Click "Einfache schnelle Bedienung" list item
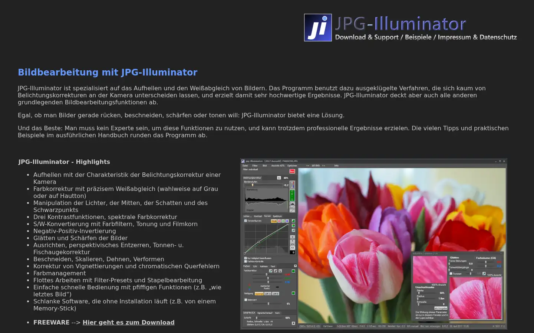This screenshot has width=534, height=333. pyautogui.click(x=127, y=291)
